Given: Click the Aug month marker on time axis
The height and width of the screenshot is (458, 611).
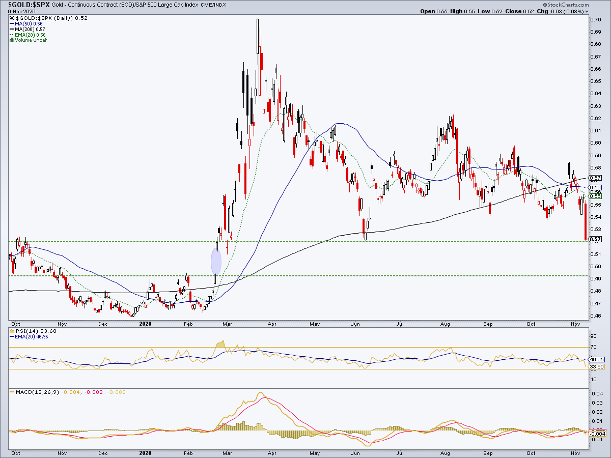Looking at the screenshot, I should [x=446, y=323].
